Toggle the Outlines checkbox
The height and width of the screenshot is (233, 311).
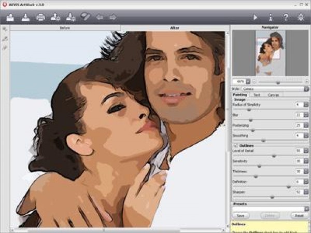coord(235,146)
